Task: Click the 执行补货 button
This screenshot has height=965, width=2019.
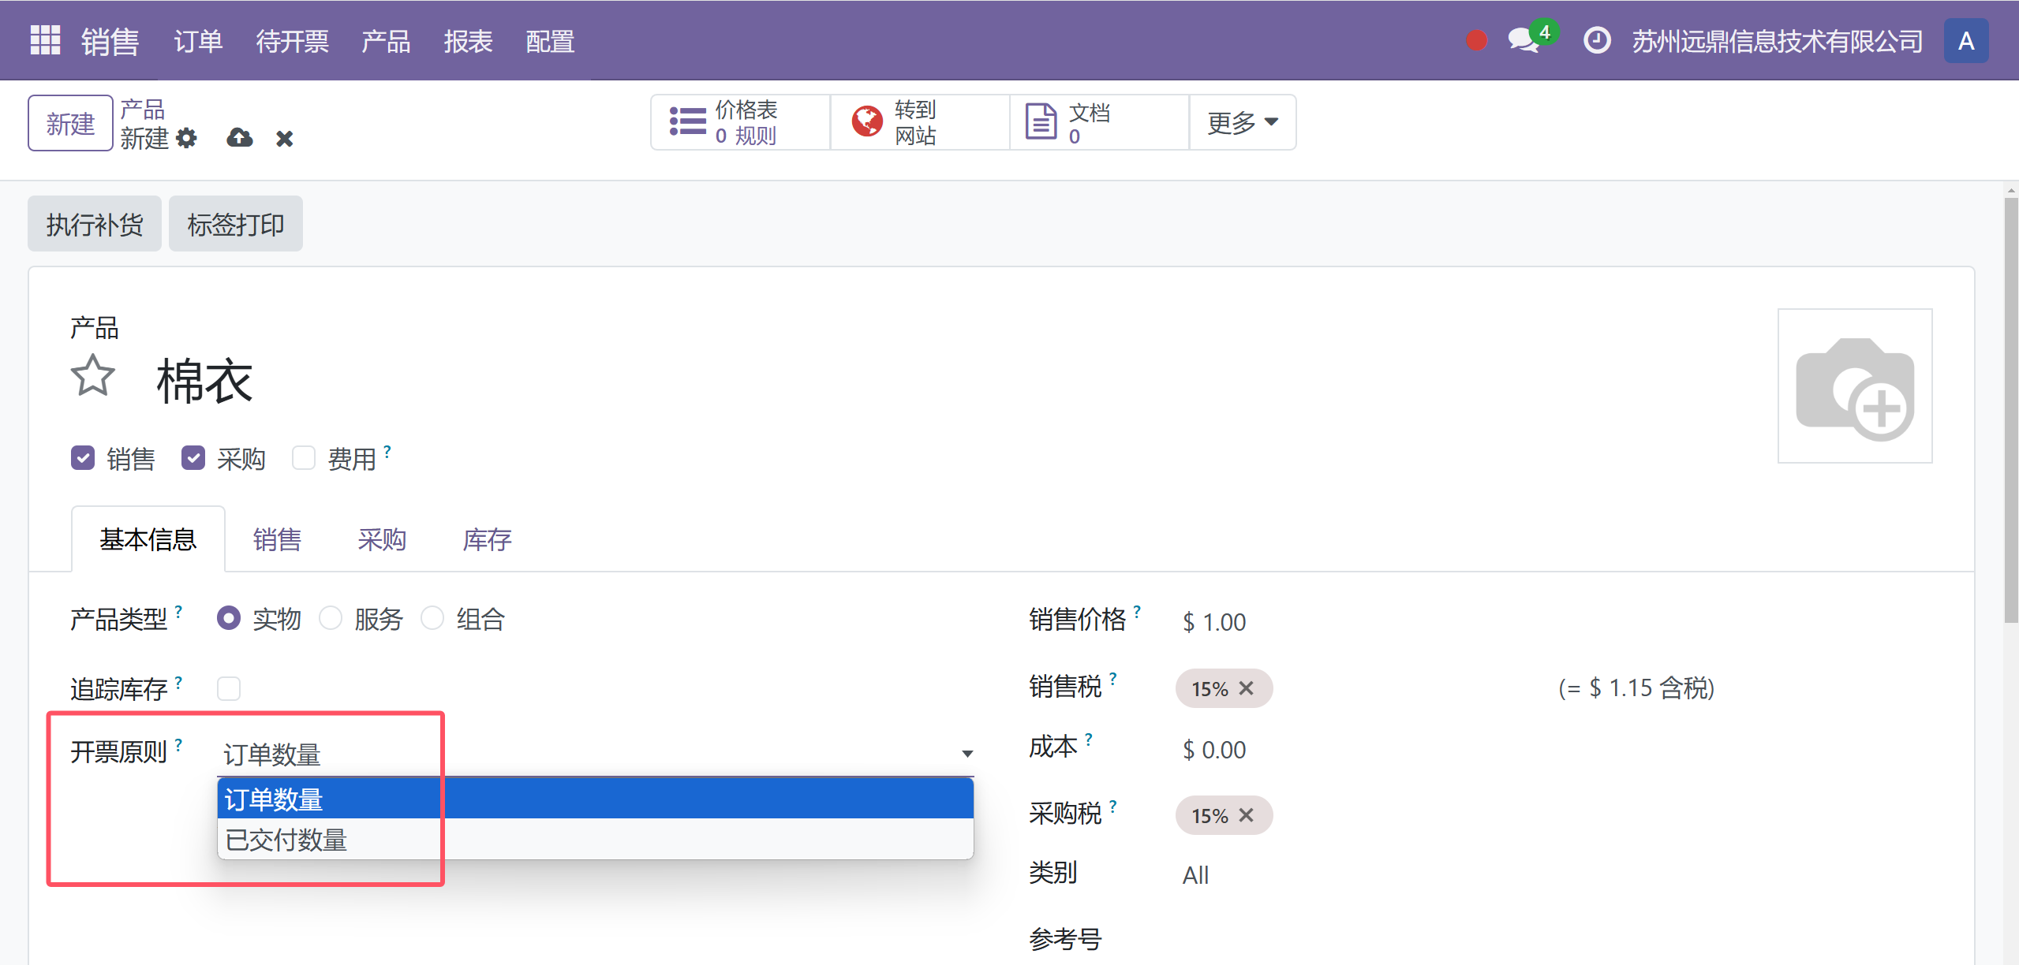Action: coord(95,224)
